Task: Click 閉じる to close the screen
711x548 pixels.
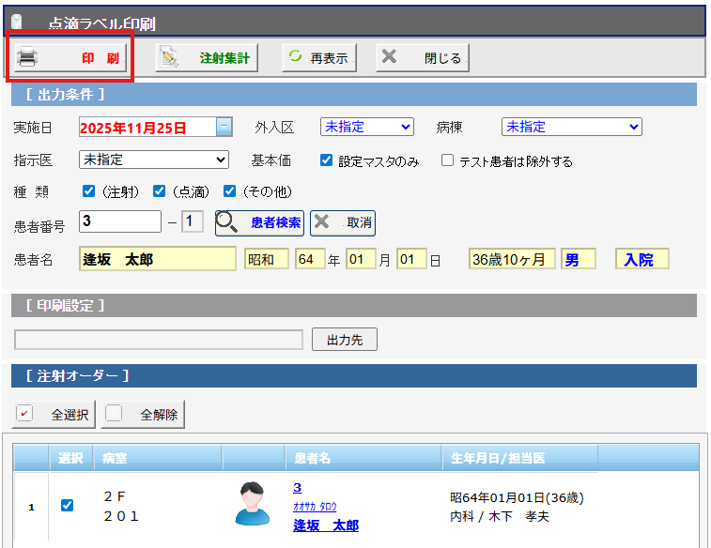Action: [x=423, y=58]
